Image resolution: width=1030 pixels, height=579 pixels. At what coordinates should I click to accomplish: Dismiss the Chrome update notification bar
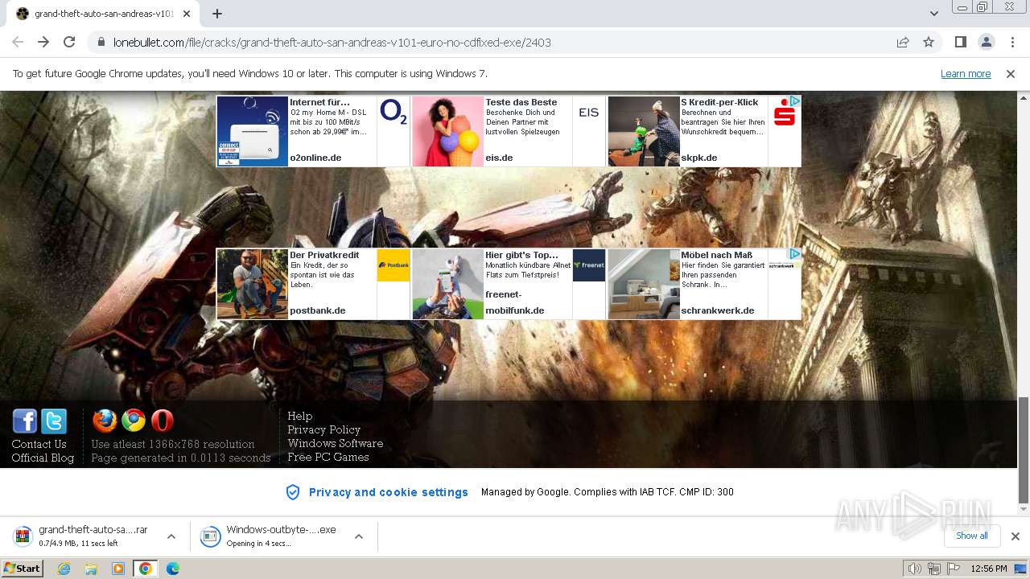tap(1011, 73)
